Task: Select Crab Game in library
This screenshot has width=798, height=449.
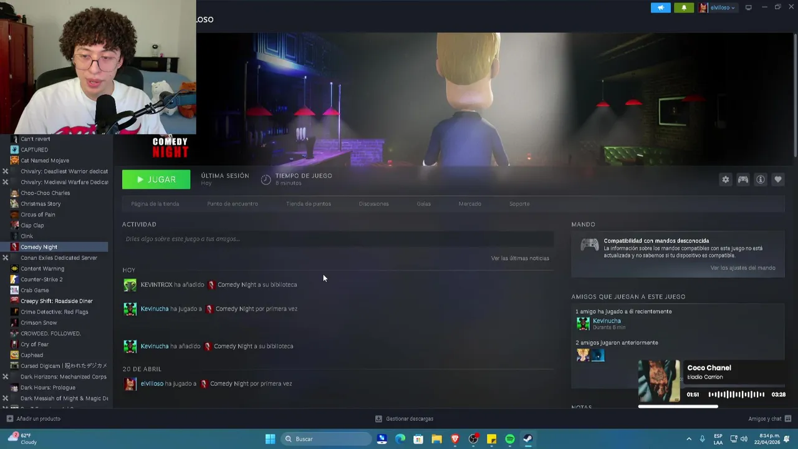Action: 34,290
